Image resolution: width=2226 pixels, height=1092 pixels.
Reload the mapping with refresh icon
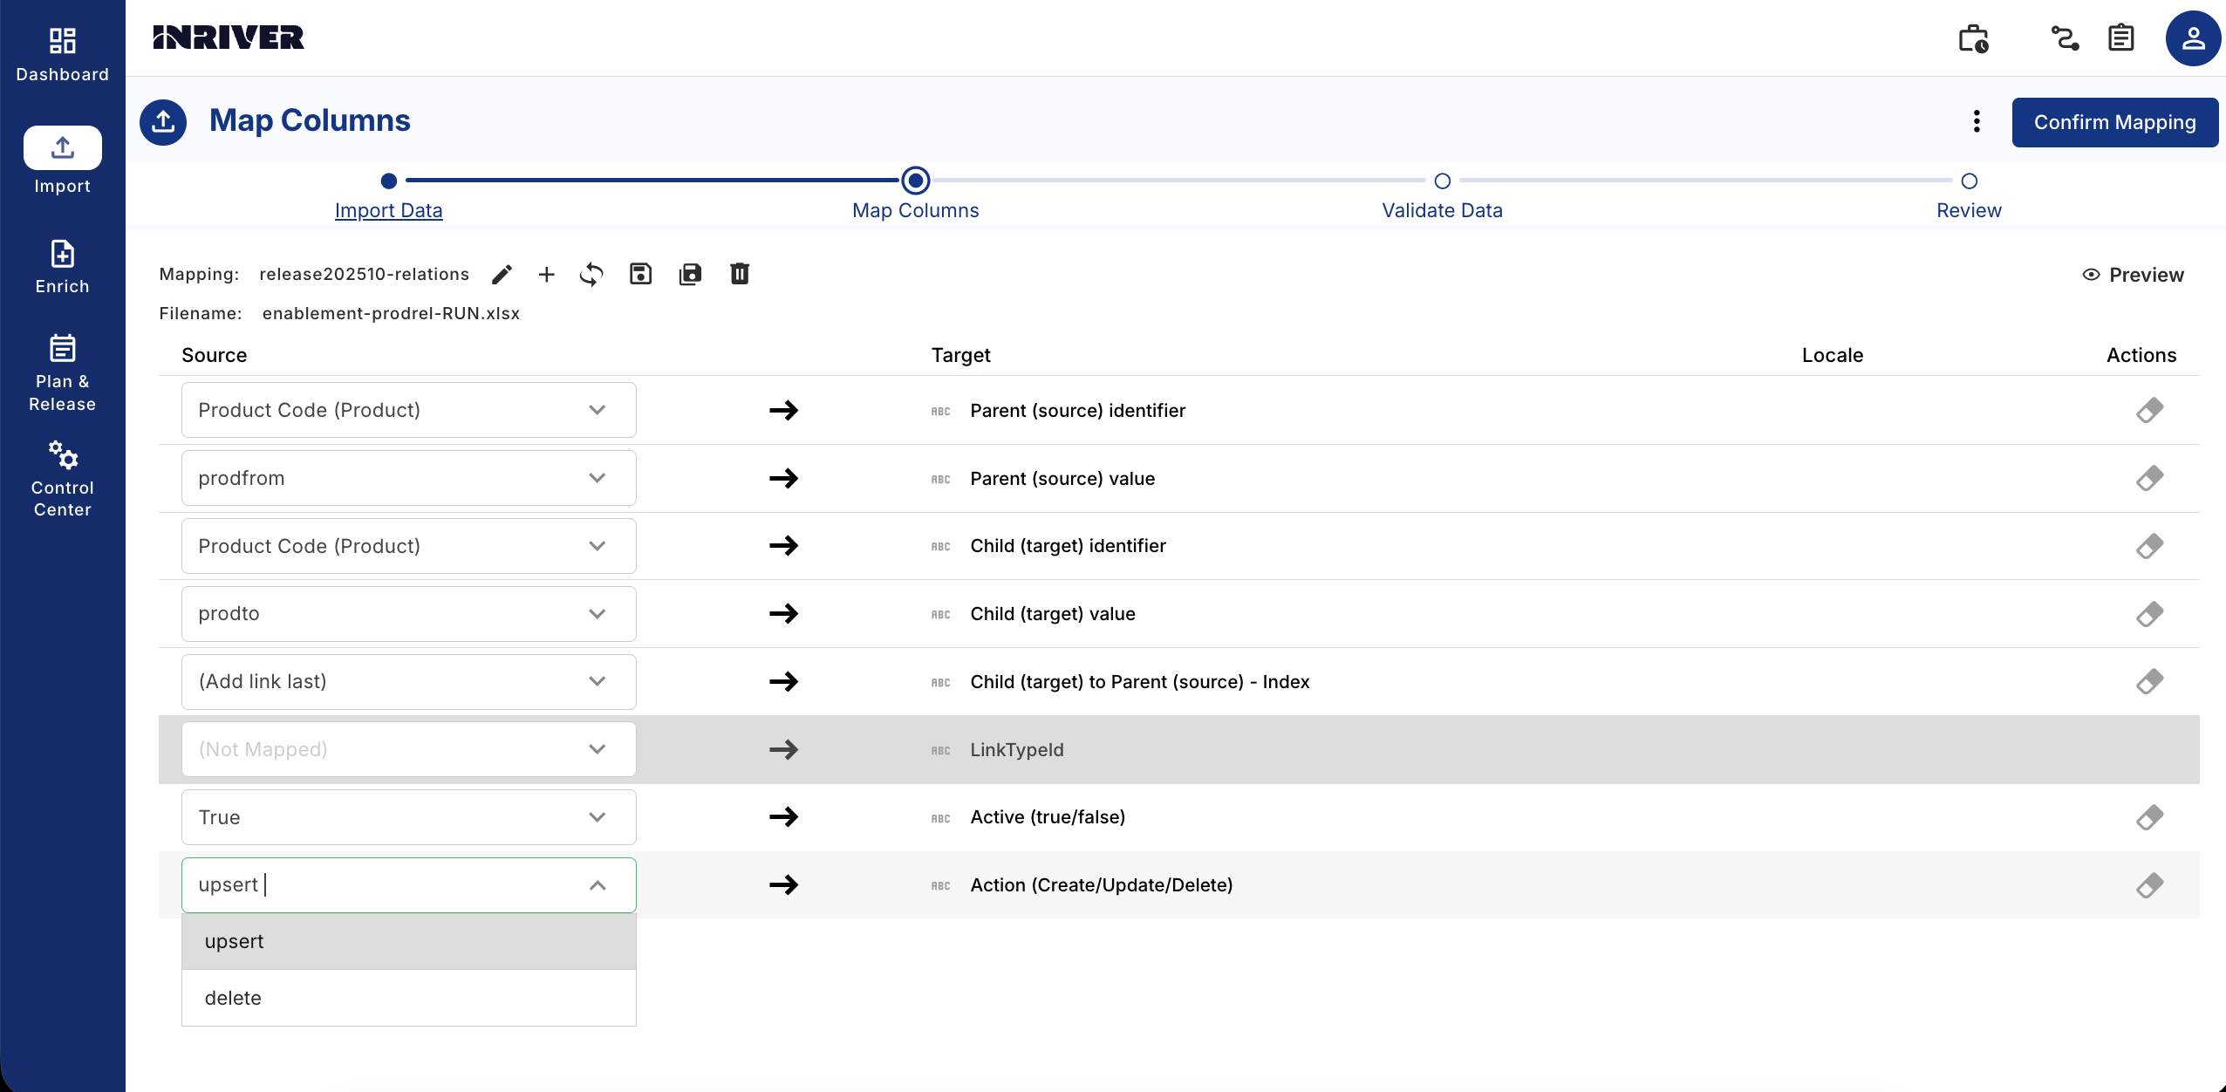pyautogui.click(x=591, y=275)
